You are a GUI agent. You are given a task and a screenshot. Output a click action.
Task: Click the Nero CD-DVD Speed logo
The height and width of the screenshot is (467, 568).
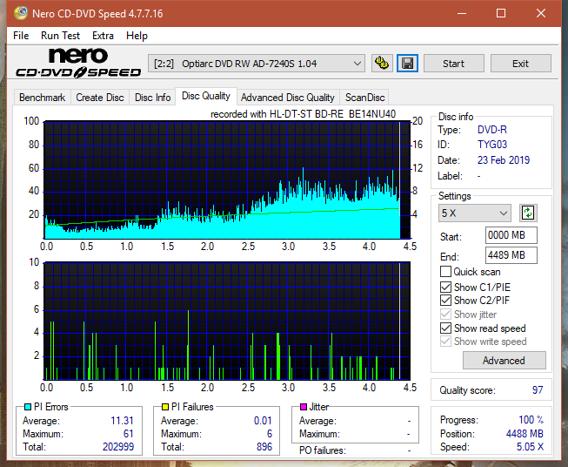coord(78,63)
